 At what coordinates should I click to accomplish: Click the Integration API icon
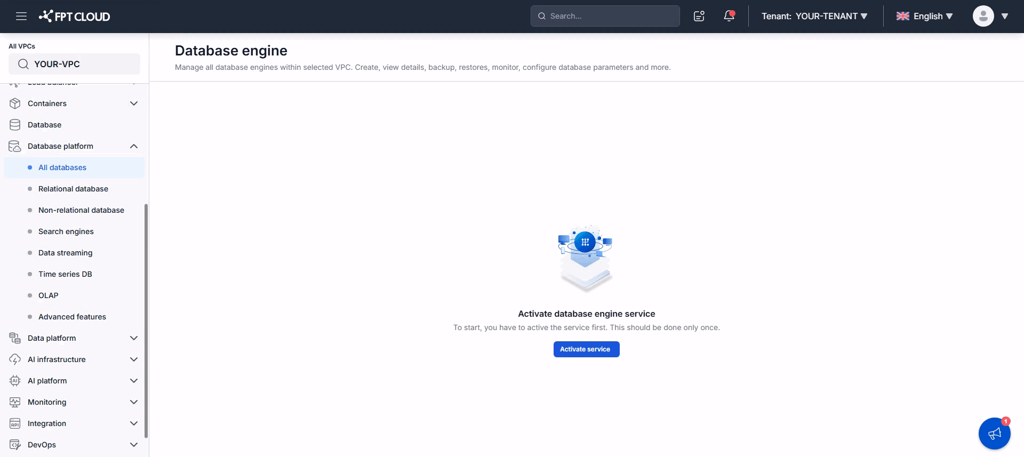(x=15, y=423)
